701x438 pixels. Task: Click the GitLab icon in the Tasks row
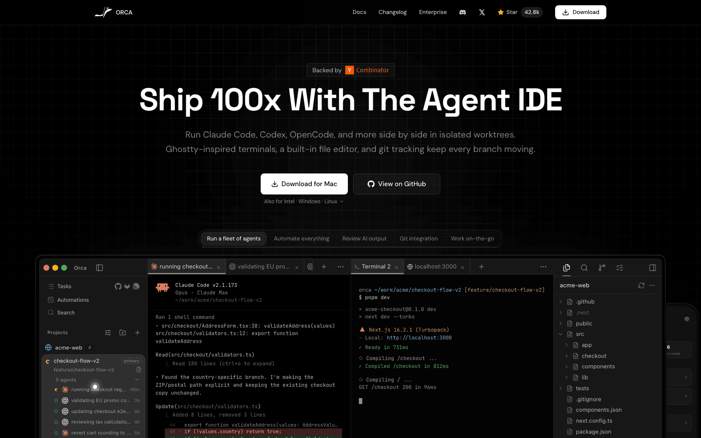(x=127, y=286)
